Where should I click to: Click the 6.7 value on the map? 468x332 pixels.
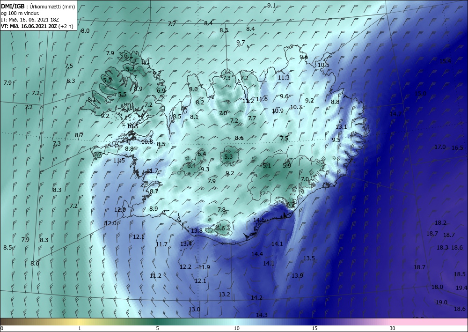click(x=98, y=155)
